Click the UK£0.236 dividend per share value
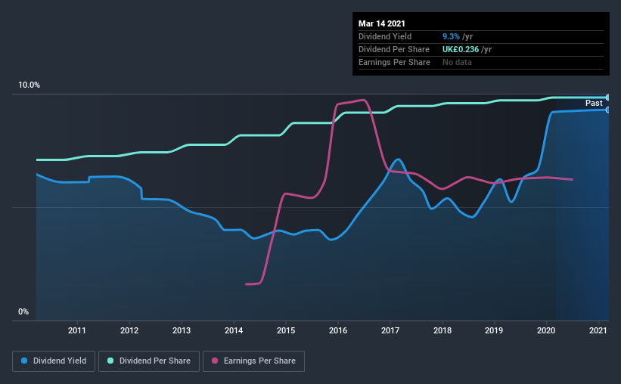Screen dimensions: 621x384 [x=461, y=49]
